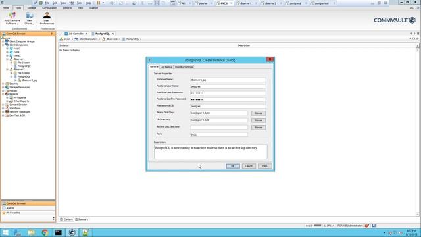Screen dimensions: 421x237
Task: Click the Windows Start button
Action: pyautogui.click(x=5, y=232)
